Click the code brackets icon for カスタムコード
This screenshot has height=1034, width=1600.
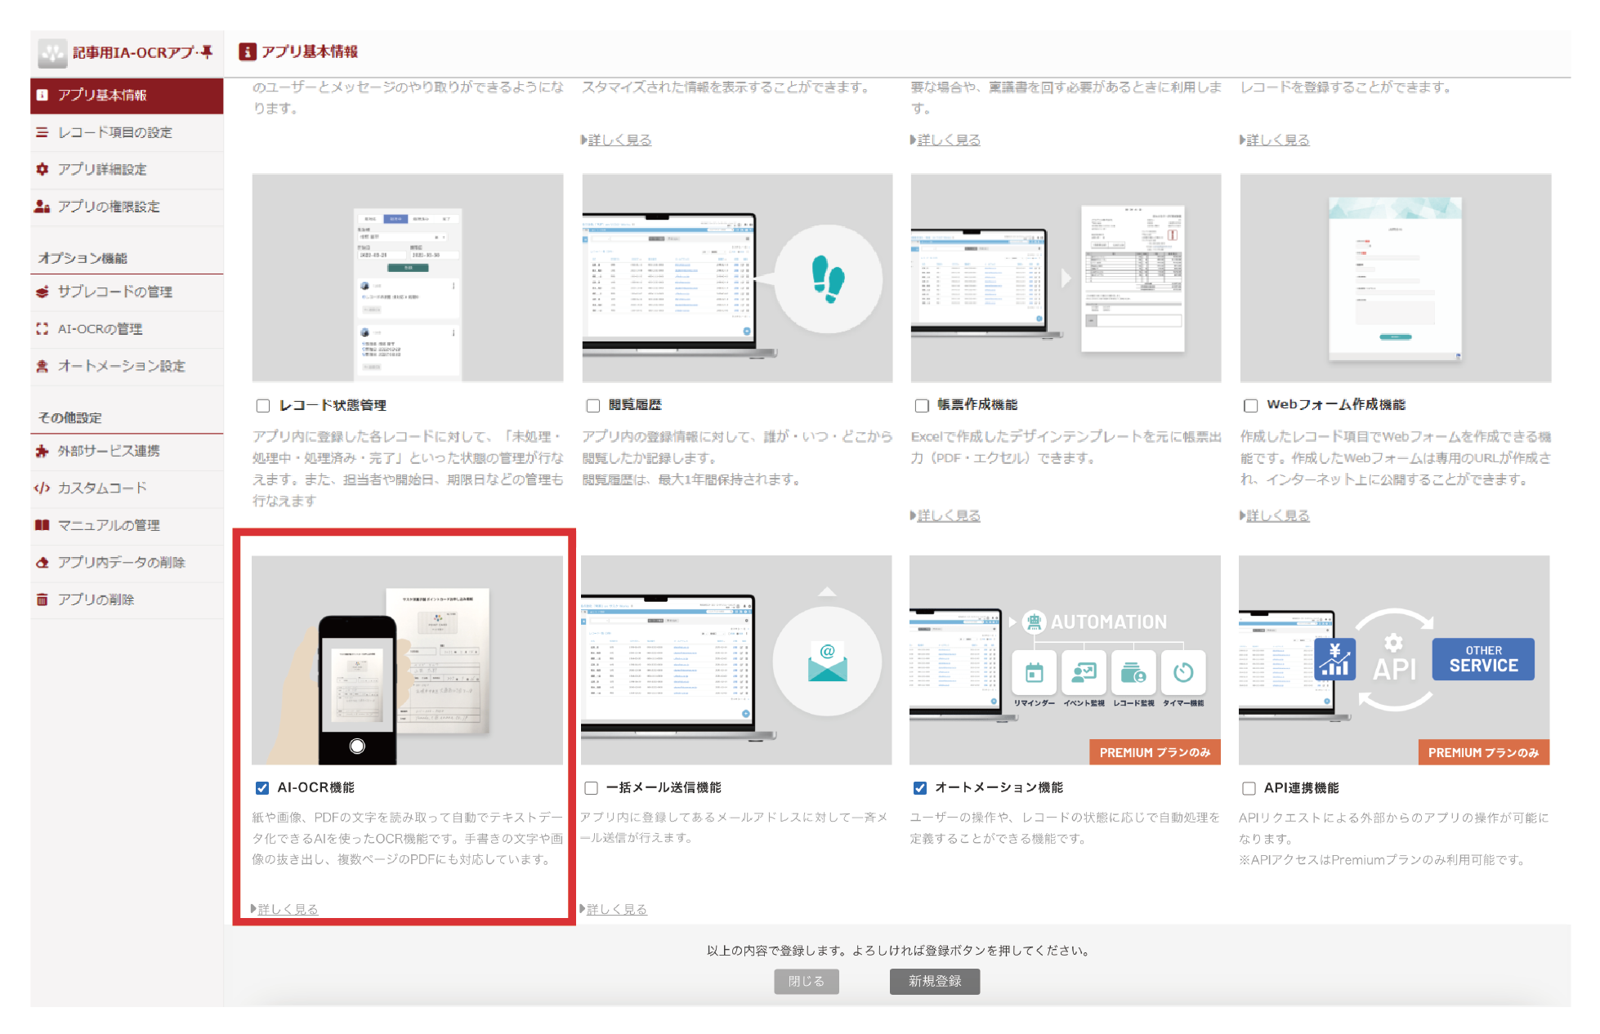coord(42,488)
